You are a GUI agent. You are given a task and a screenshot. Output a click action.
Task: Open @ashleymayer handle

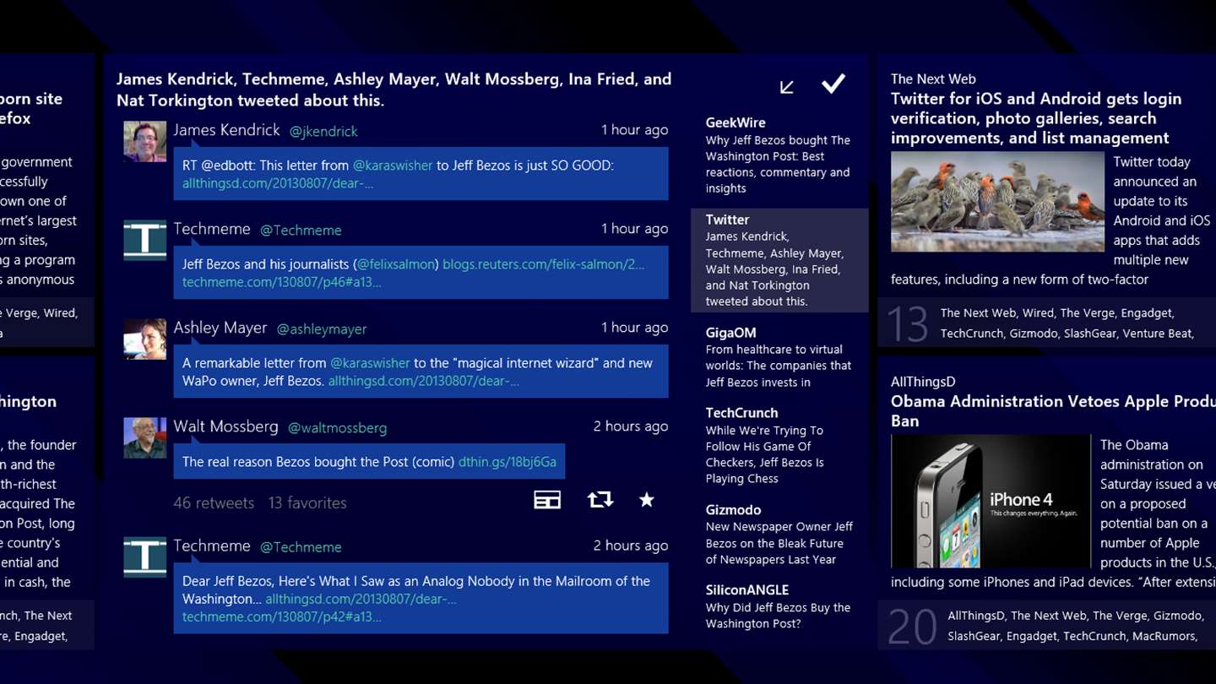pyautogui.click(x=322, y=329)
